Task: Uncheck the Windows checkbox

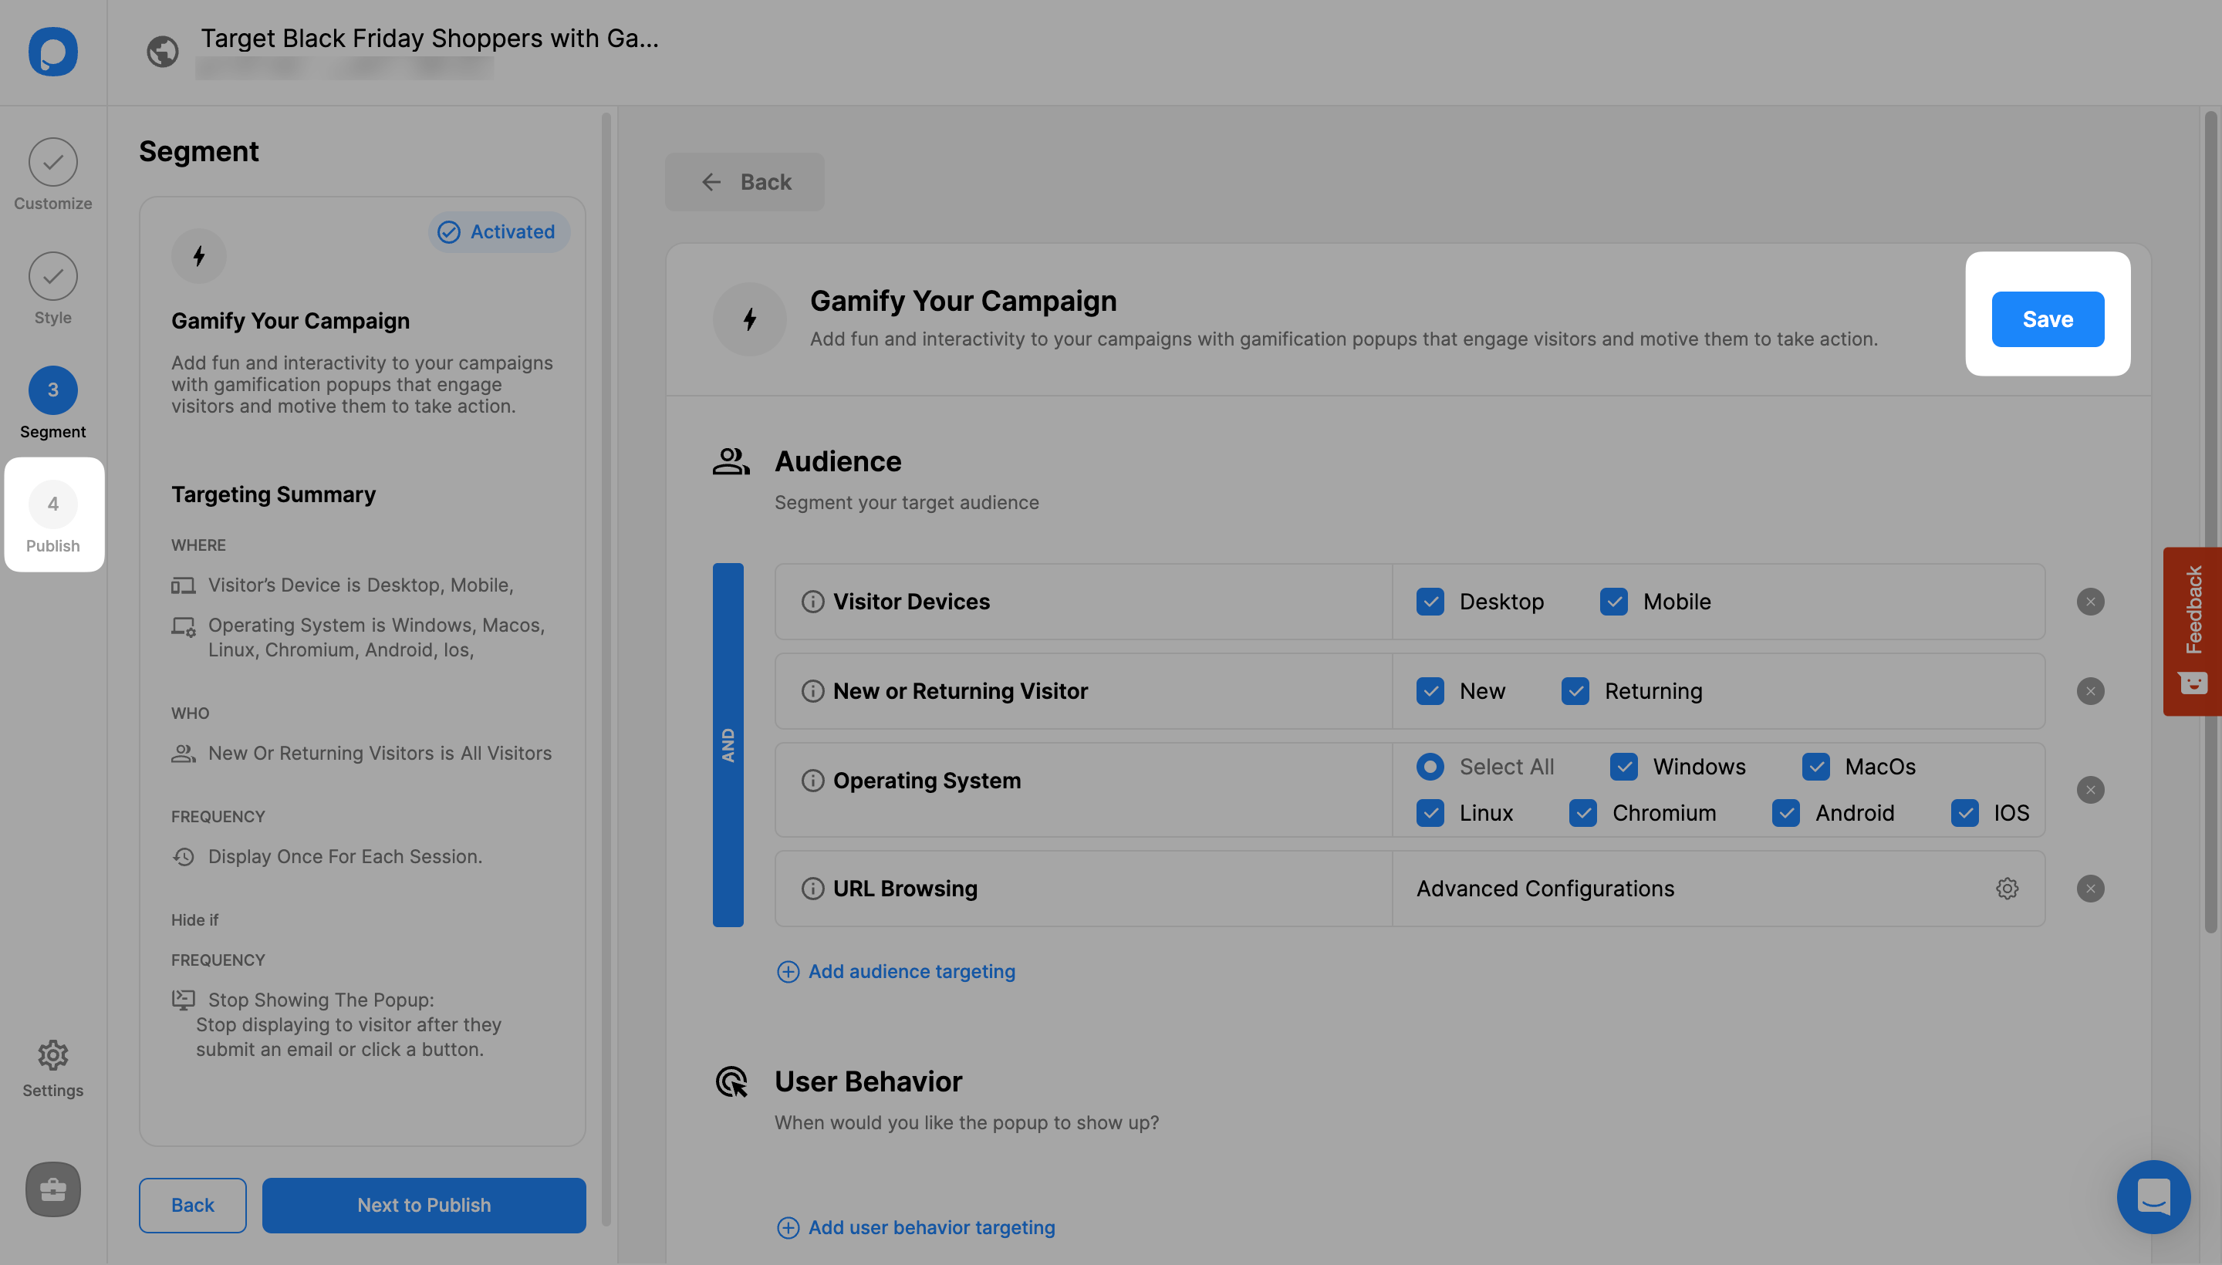Action: [x=1624, y=767]
